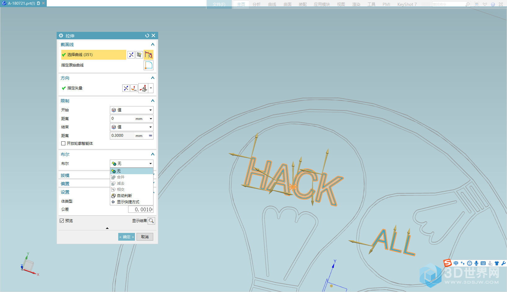Switch to the KeyShot 7 tab
This screenshot has height=292, width=507.
(x=407, y=4)
